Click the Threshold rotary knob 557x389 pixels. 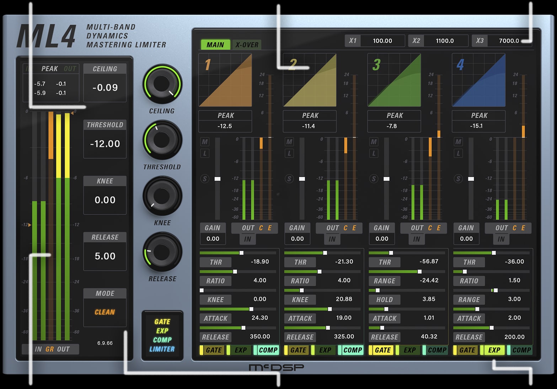[x=162, y=140]
